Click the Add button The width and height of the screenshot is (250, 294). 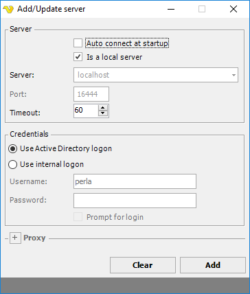tap(213, 265)
